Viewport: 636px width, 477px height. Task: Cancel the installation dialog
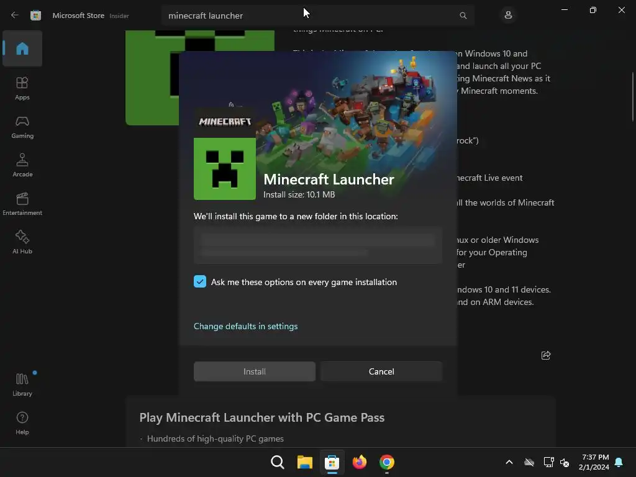coord(381,371)
